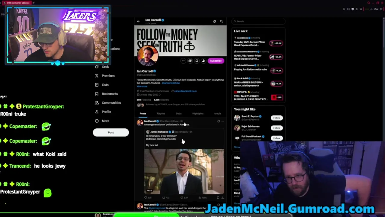The image size is (385, 217).
Task: Open Grok icon on top Ian Carroll post
Action: point(219,121)
